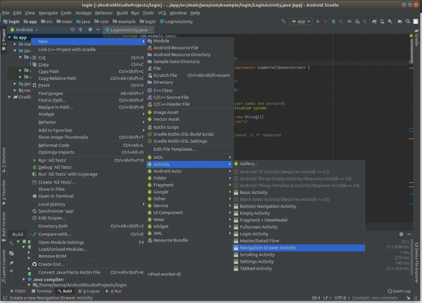Image resolution: width=422 pixels, height=303 pixels.
Task: Toggle the Build Variants side panel
Action: (x=4, y=226)
